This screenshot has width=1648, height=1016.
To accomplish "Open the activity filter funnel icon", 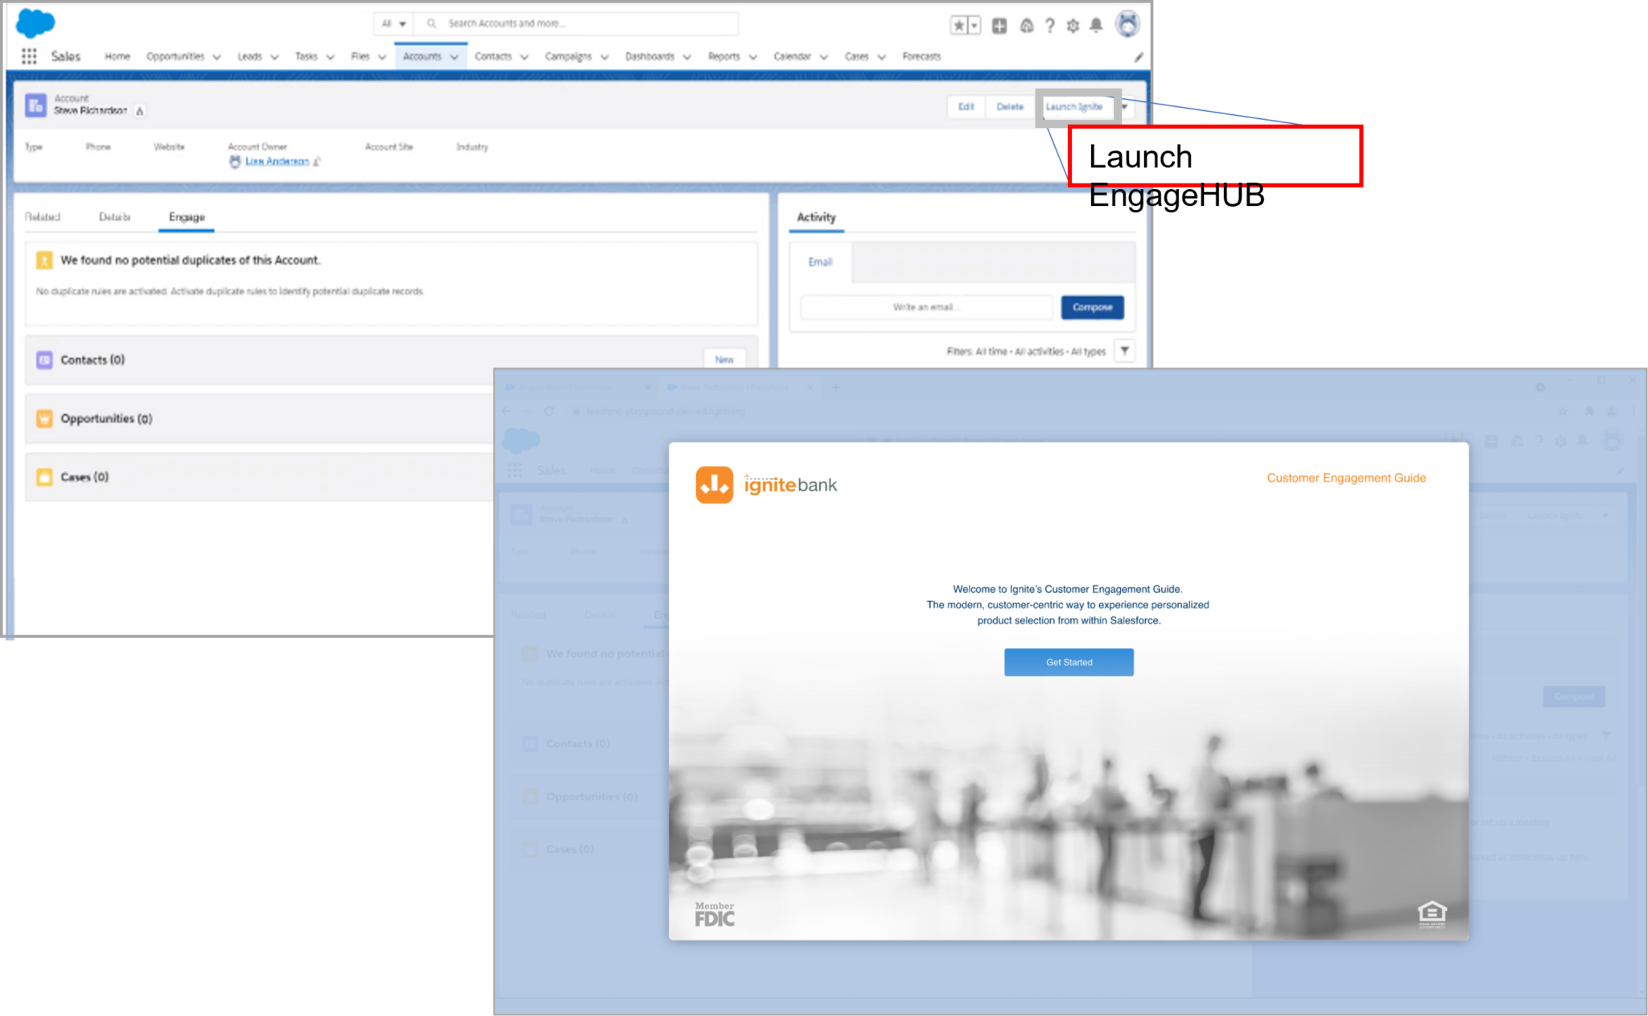I will click(x=1124, y=350).
